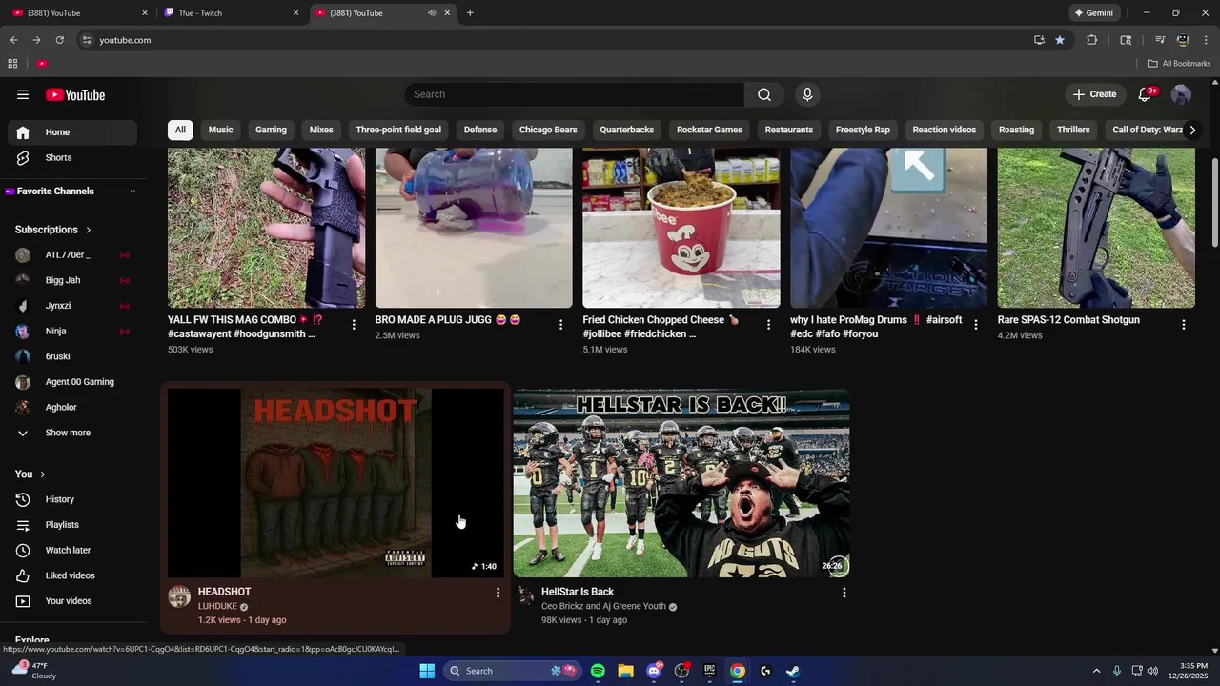Click the Windows Start button
Image resolution: width=1220 pixels, height=686 pixels.
(427, 671)
